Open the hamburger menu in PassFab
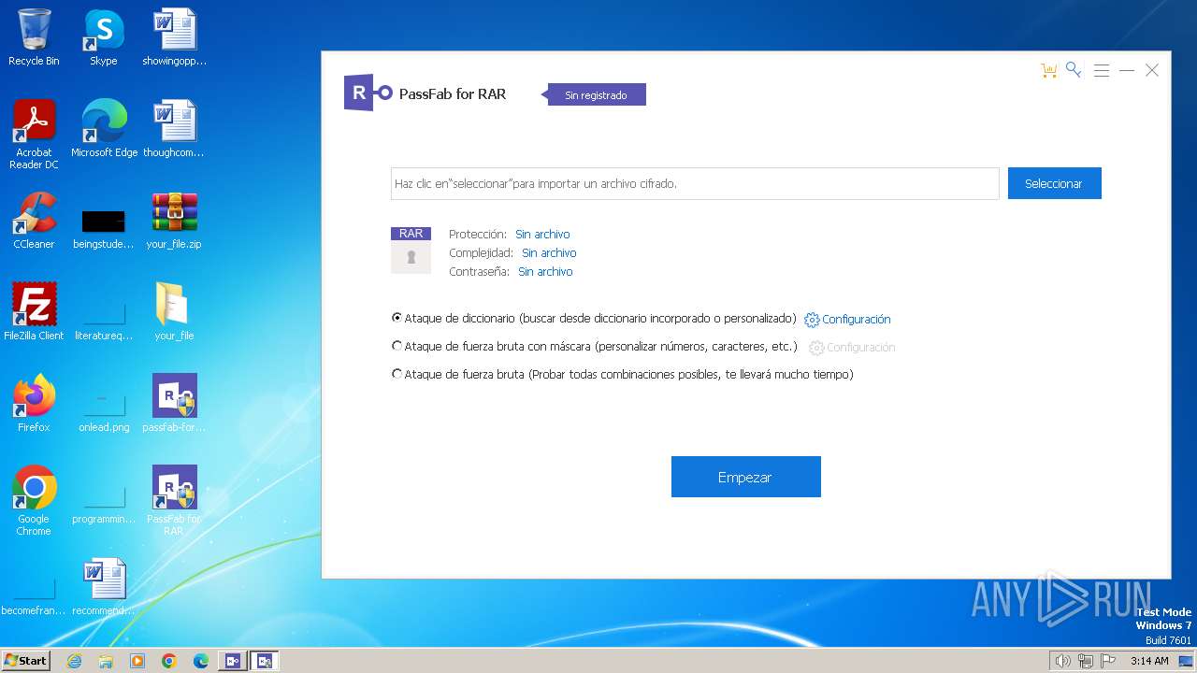 coord(1102,71)
